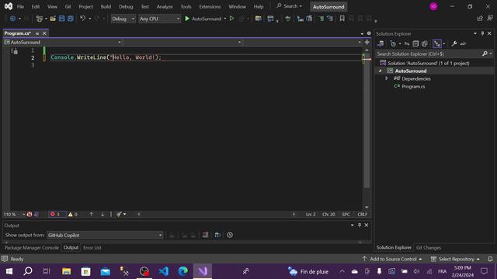Click the bookmark icon in toolbar
497x279 pixels.
click(x=342, y=19)
